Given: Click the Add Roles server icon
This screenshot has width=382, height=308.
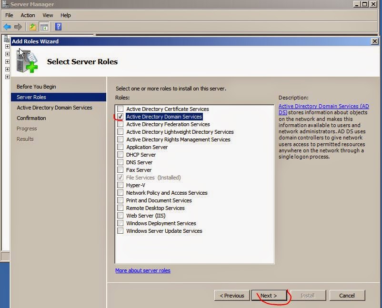Looking at the screenshot, I should coord(27,61).
